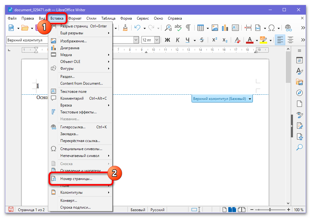Viewport: 311px width, 218px height.
Task: Click the document save indicator in status bar
Action: [x=11, y=210]
